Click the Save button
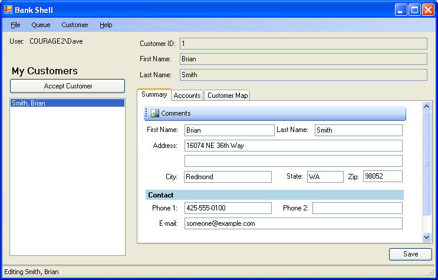The height and width of the screenshot is (280, 438). point(410,254)
